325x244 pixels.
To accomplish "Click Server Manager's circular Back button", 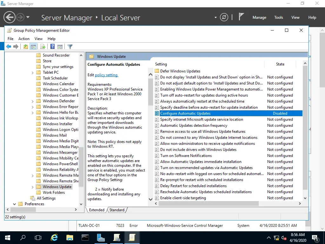I will [x=9, y=17].
